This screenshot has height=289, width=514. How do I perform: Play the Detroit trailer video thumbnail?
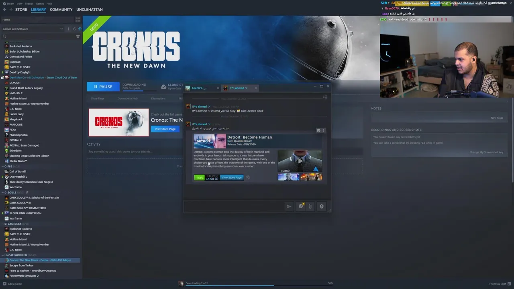click(300, 161)
